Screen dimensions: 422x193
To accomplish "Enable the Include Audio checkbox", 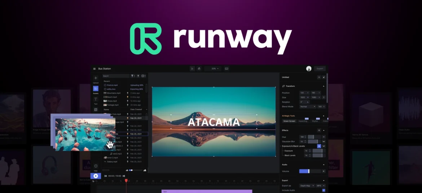I will pos(324,190).
